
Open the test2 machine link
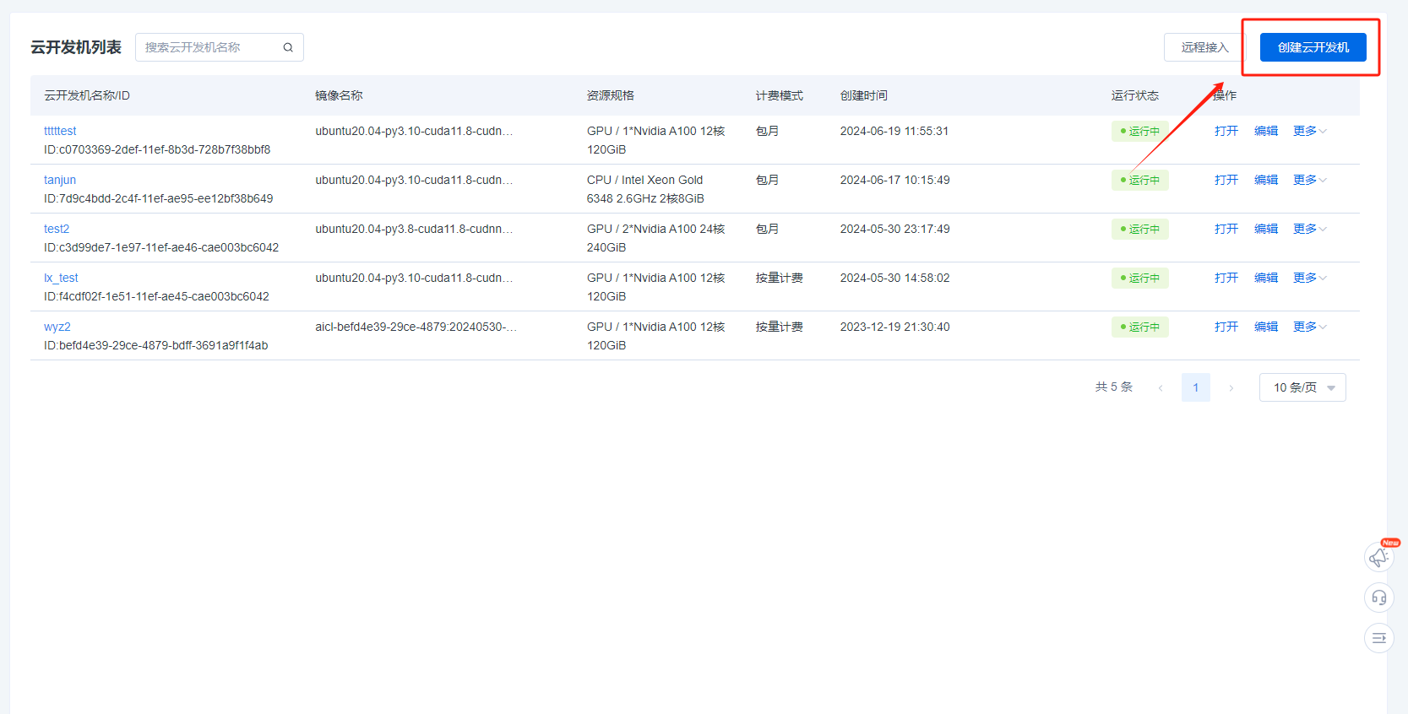tap(57, 229)
